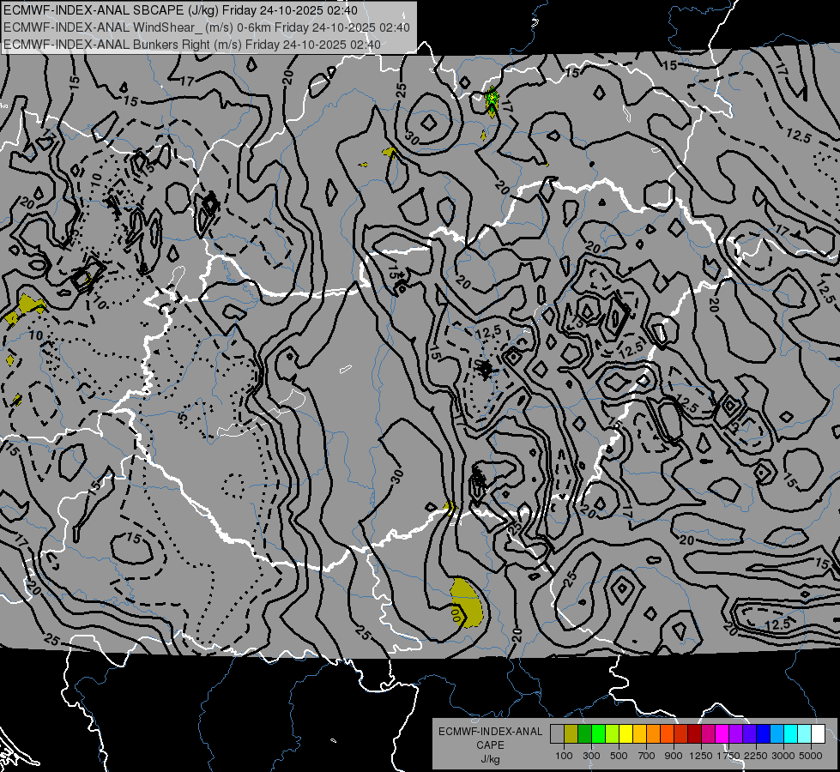The image size is (840, 772).
Task: Select the pure blue 2250 legend swatch
Action: coord(764,734)
